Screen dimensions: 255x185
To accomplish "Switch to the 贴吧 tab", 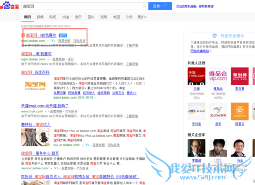I will click(53, 17).
